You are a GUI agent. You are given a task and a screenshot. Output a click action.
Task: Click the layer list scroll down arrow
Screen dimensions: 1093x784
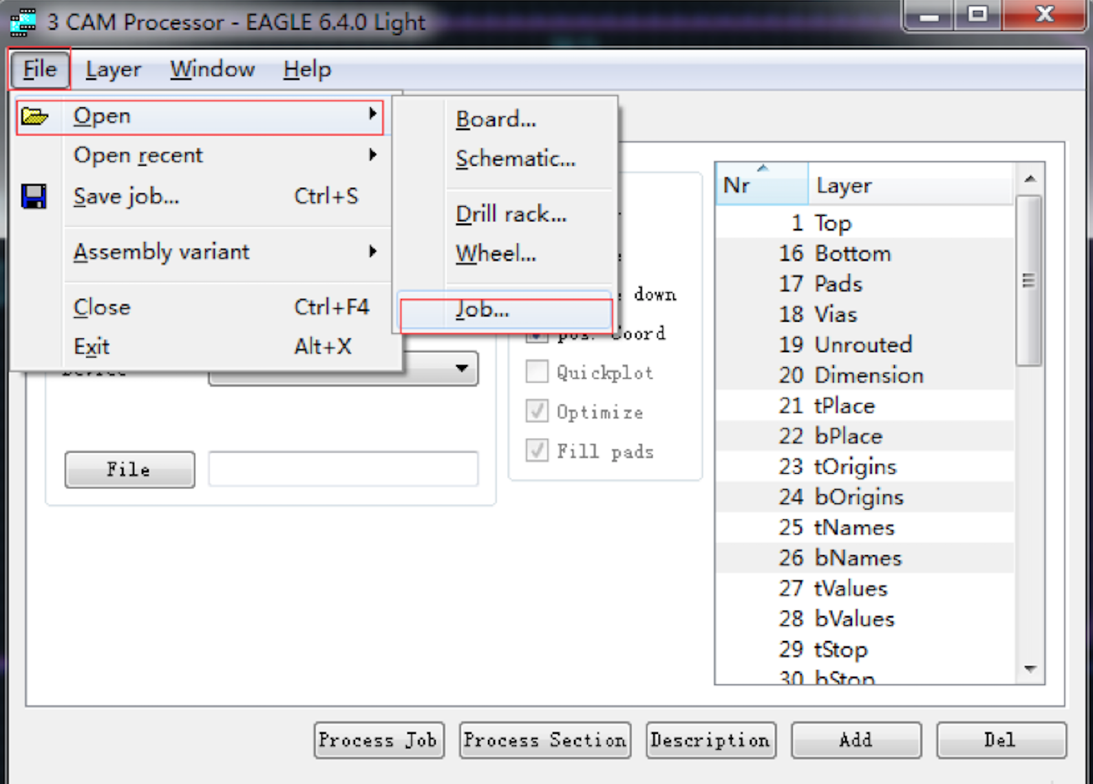[1030, 668]
